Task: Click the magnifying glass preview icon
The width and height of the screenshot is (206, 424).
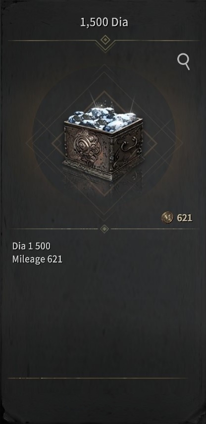Action: point(184,62)
